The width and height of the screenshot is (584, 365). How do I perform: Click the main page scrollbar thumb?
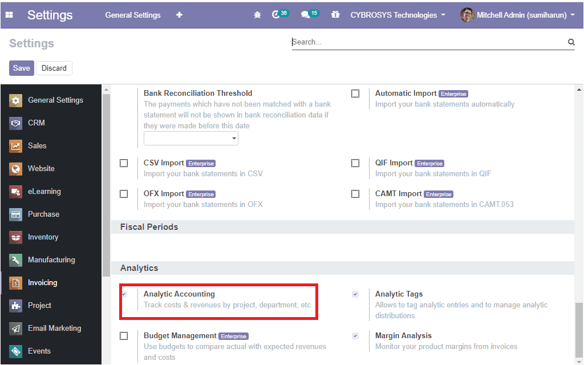click(x=579, y=330)
